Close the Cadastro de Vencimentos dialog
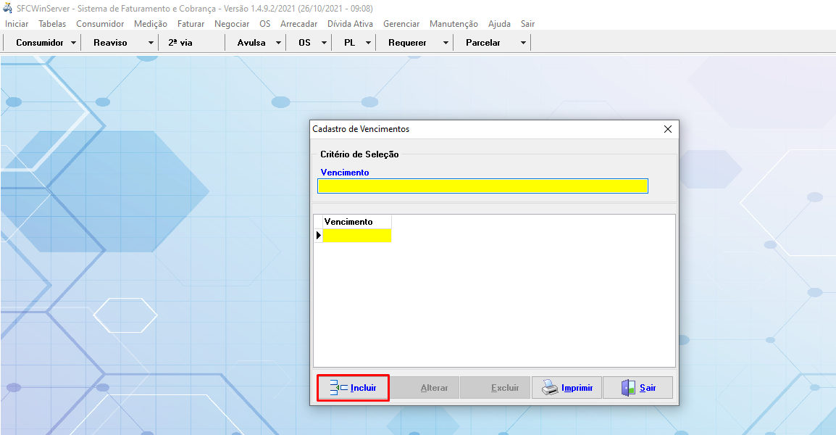 coord(668,129)
